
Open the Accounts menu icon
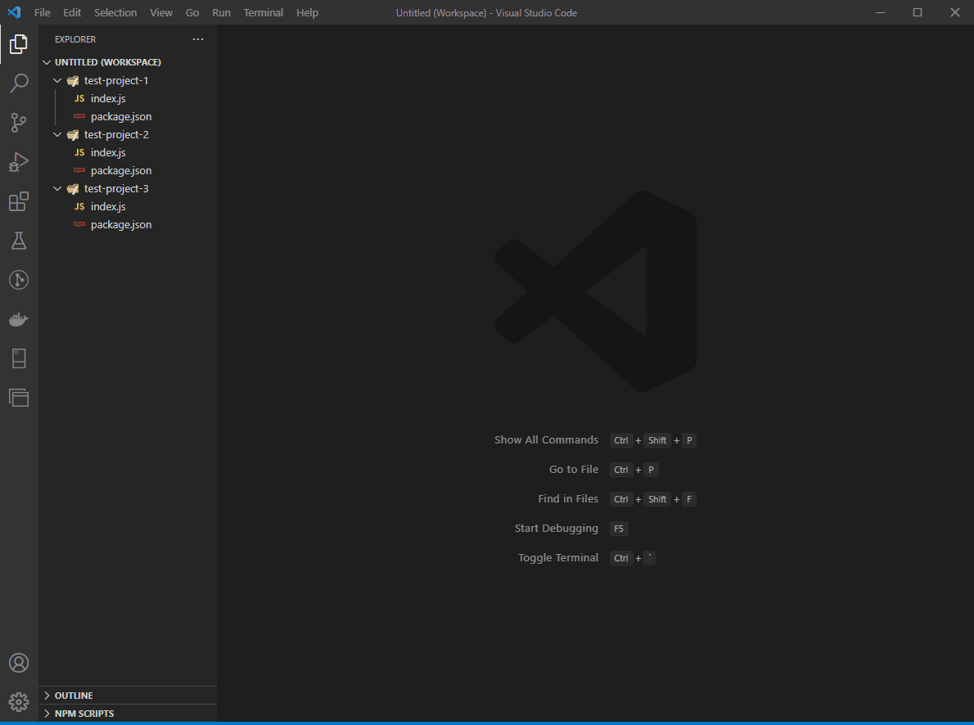[19, 663]
